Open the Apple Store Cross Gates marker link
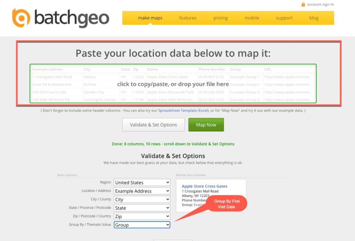The width and height of the screenshot is (355, 241). tap(204, 186)
